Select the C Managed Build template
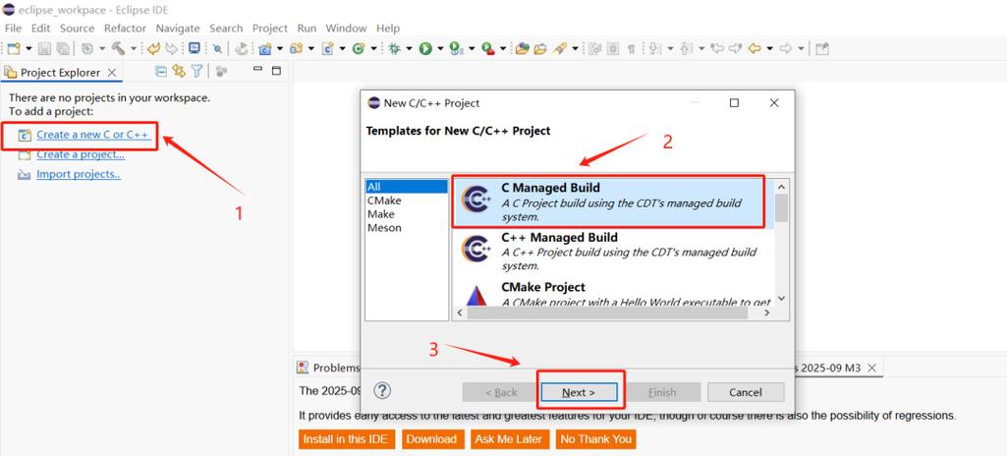1007x456 pixels. 613,202
